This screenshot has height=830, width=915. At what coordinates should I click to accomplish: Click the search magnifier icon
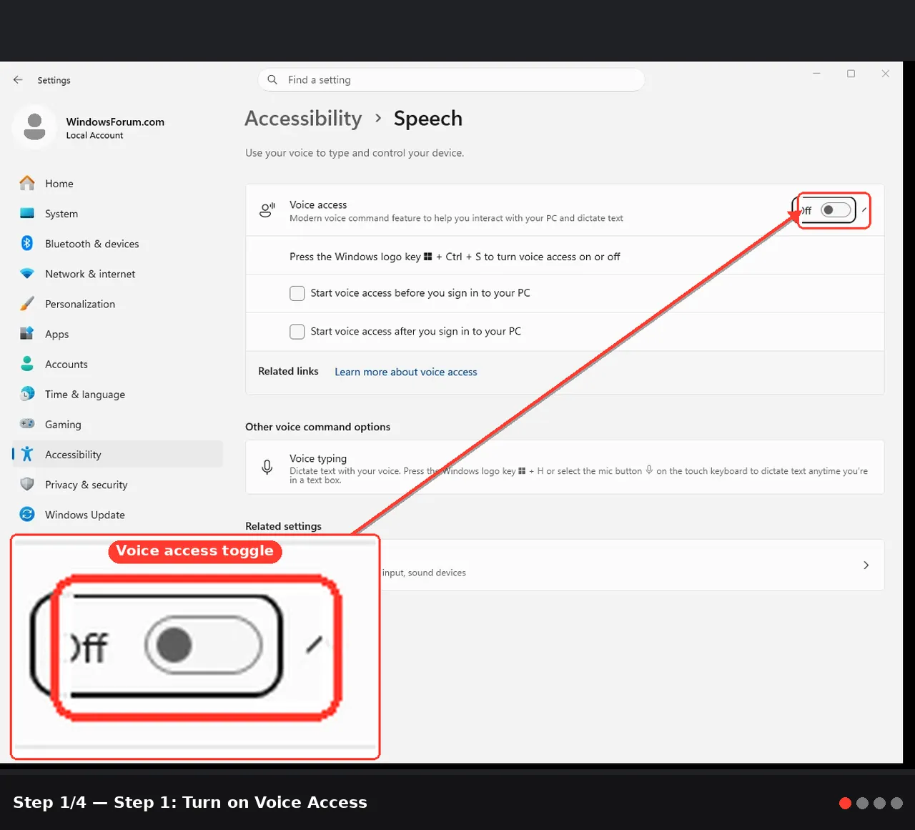pos(272,80)
